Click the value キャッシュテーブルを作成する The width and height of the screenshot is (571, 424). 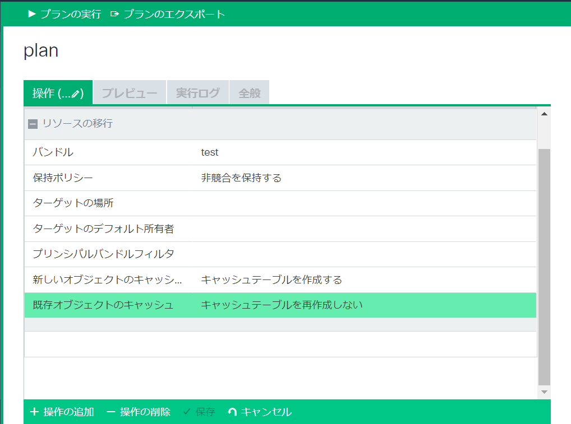[271, 279]
